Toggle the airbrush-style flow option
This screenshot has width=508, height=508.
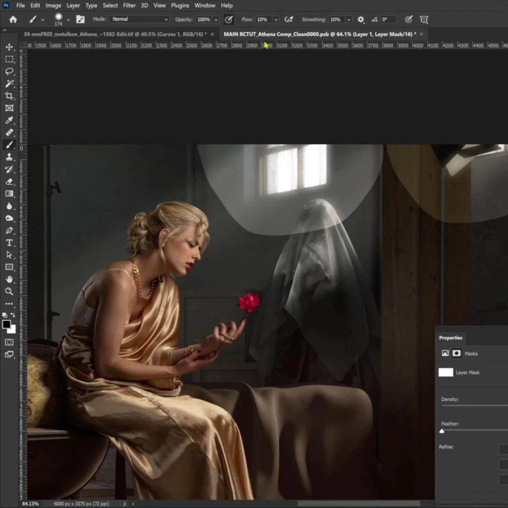pos(289,19)
